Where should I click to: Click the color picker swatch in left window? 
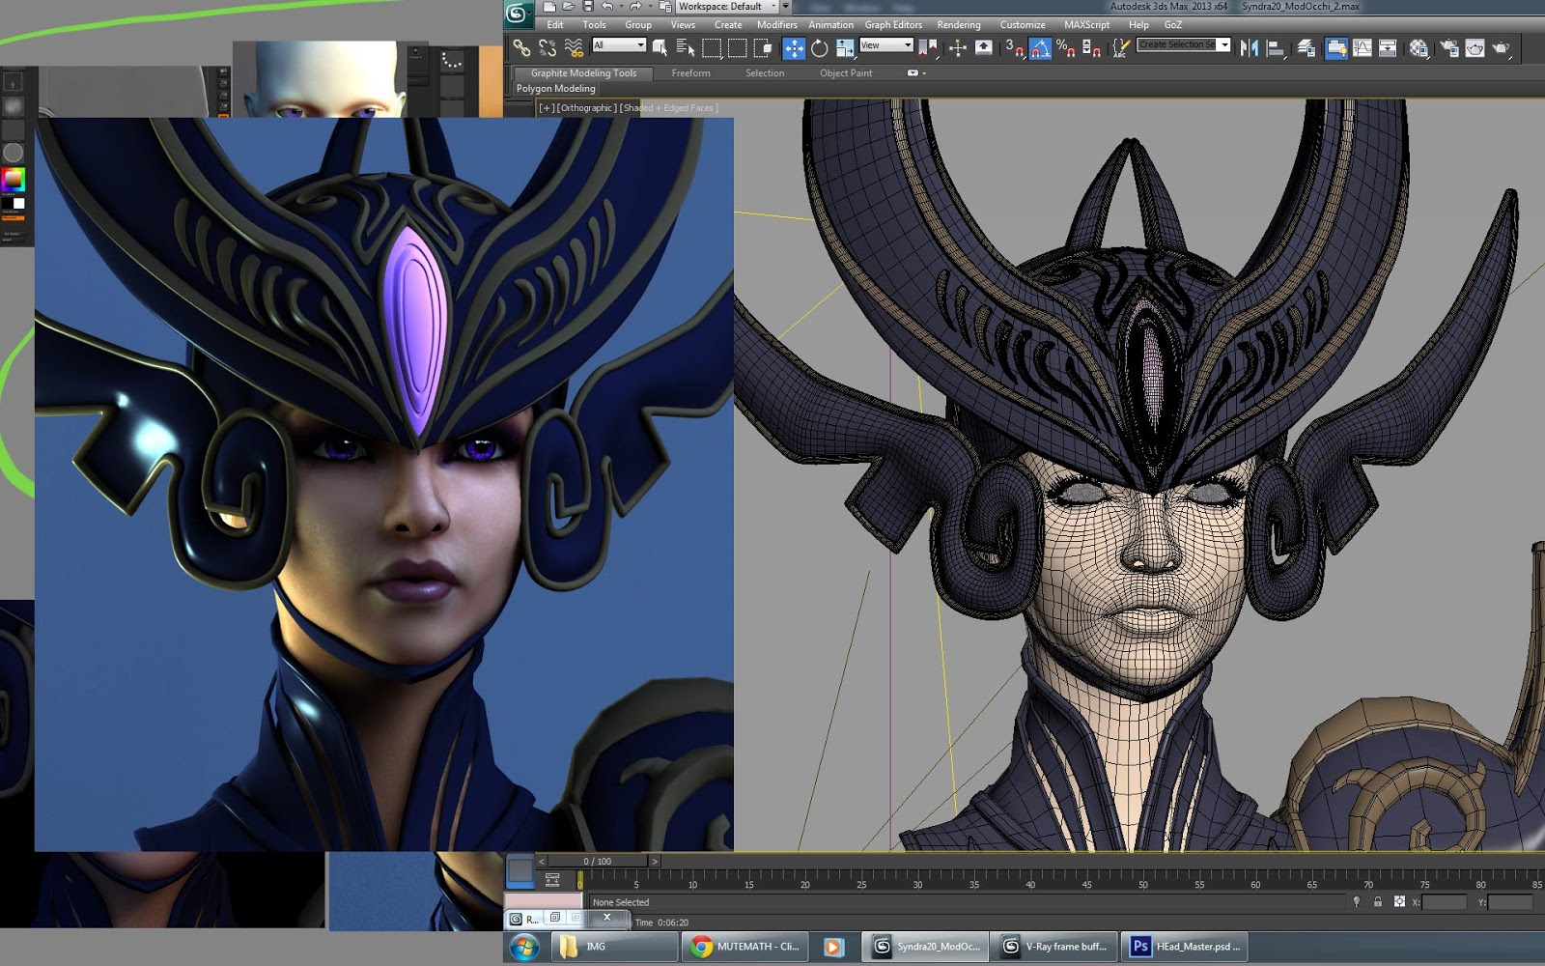[13, 180]
